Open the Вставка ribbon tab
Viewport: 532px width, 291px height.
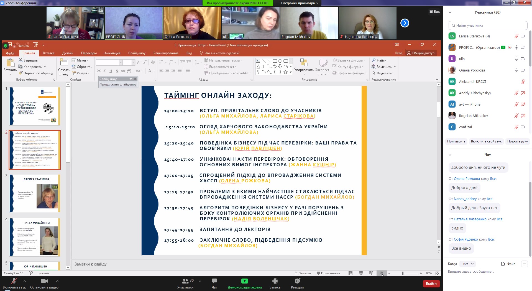[48, 53]
